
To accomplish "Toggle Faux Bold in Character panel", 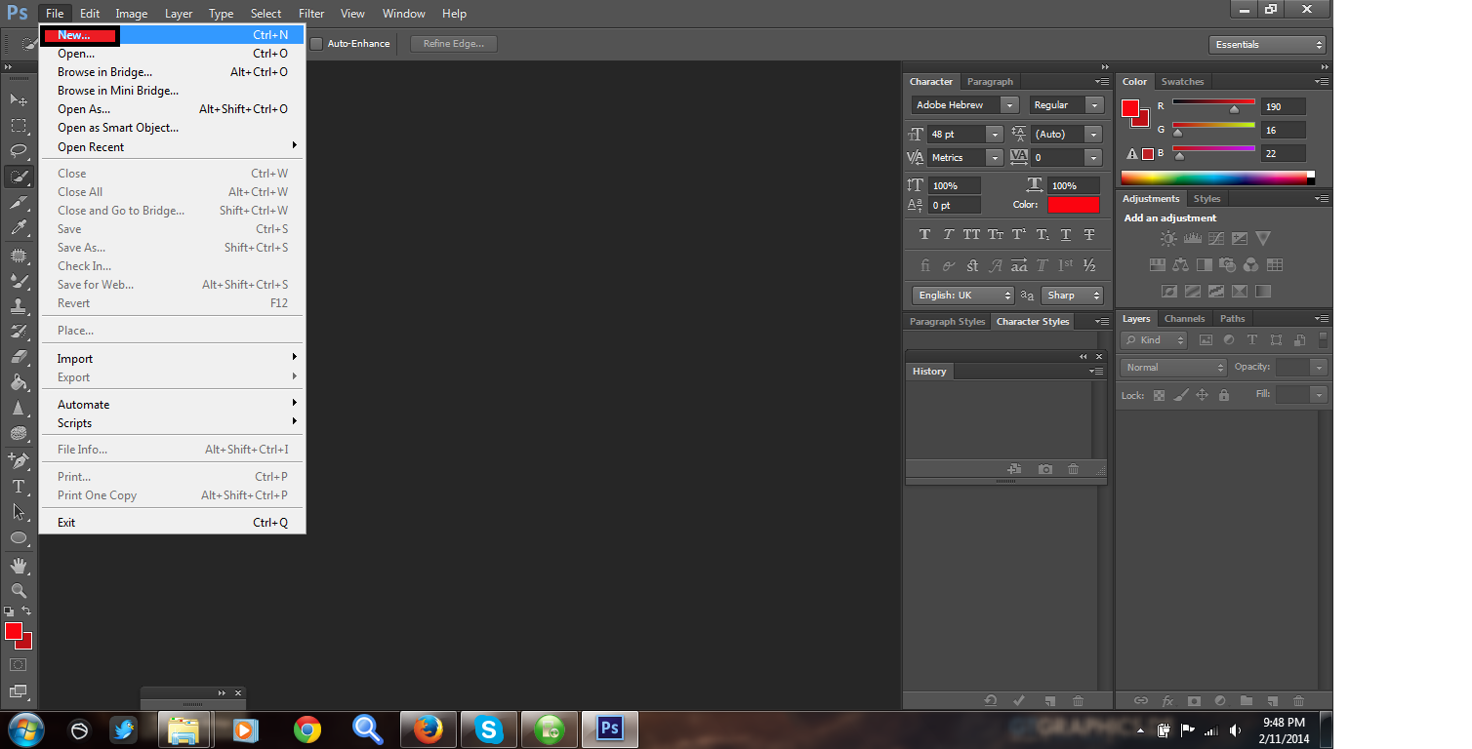I will tap(925, 235).
